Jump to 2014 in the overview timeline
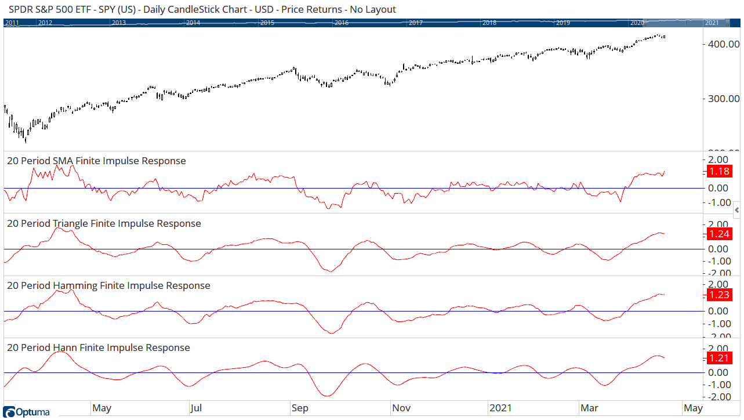The height and width of the screenshot is (420, 744). 193,23
